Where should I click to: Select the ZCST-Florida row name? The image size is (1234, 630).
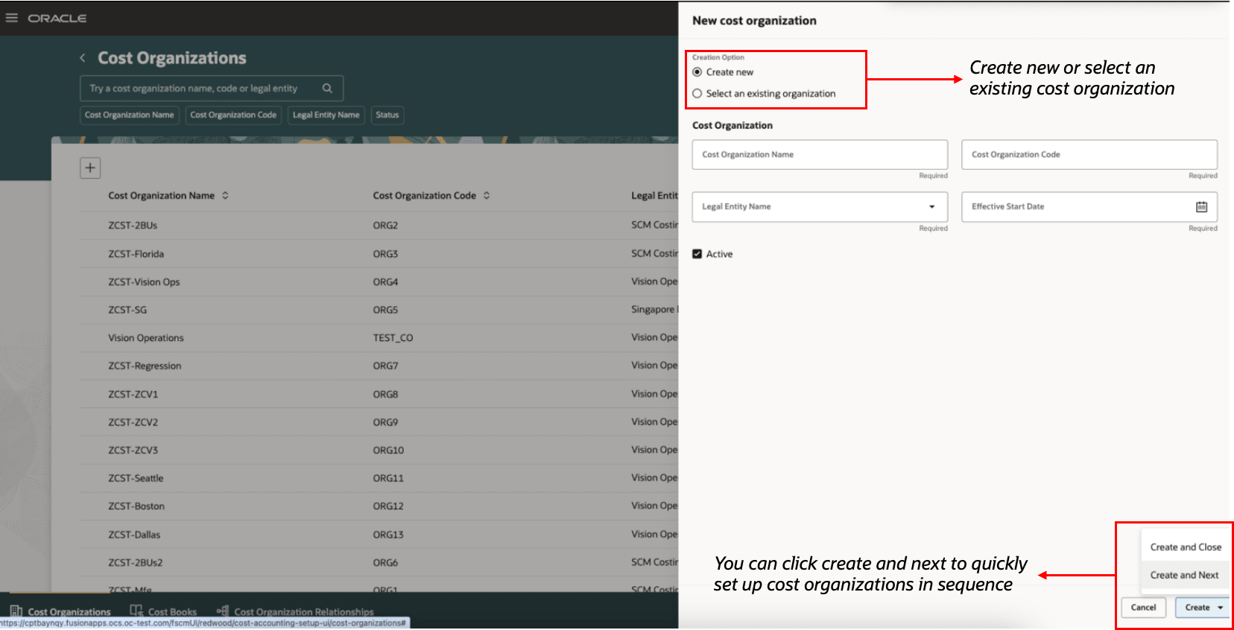tap(136, 254)
